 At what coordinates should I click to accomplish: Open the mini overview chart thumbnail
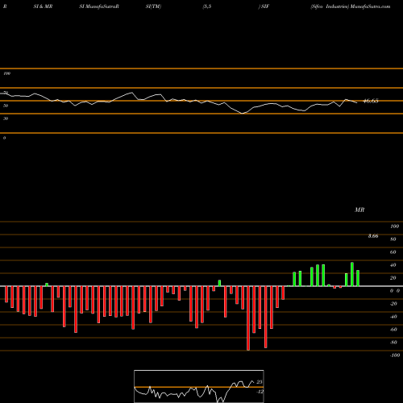(x=199, y=386)
